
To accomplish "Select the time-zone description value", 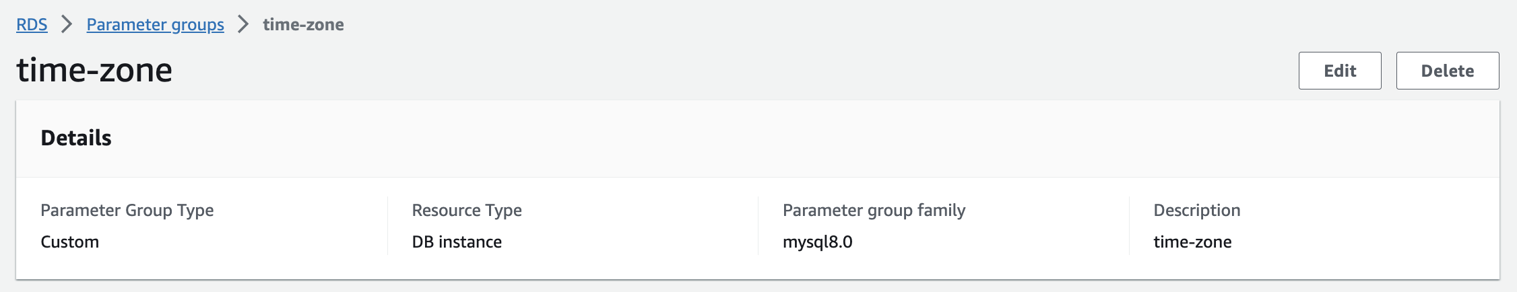I will [x=1192, y=242].
